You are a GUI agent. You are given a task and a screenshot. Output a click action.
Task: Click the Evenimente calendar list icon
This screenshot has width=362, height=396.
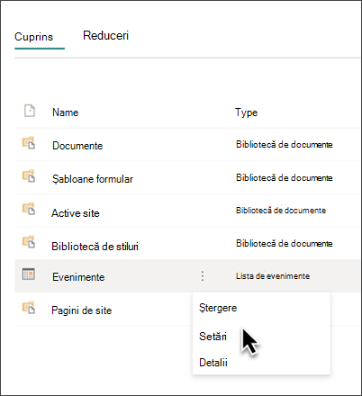click(29, 274)
